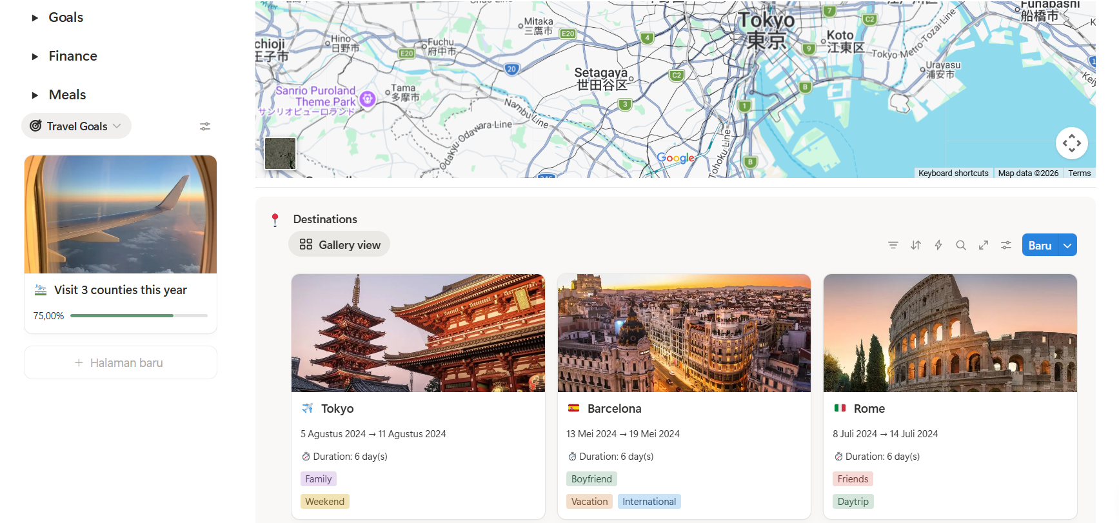Image resolution: width=1119 pixels, height=523 pixels.
Task: Expand the Finance toggle section
Action: coord(35,57)
